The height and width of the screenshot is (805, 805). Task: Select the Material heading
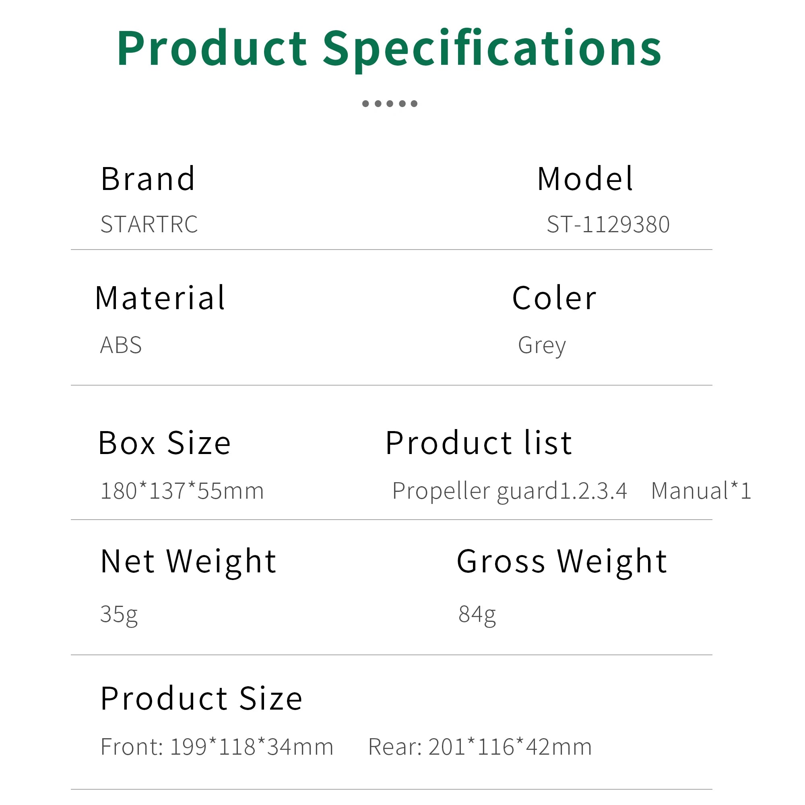(160, 298)
